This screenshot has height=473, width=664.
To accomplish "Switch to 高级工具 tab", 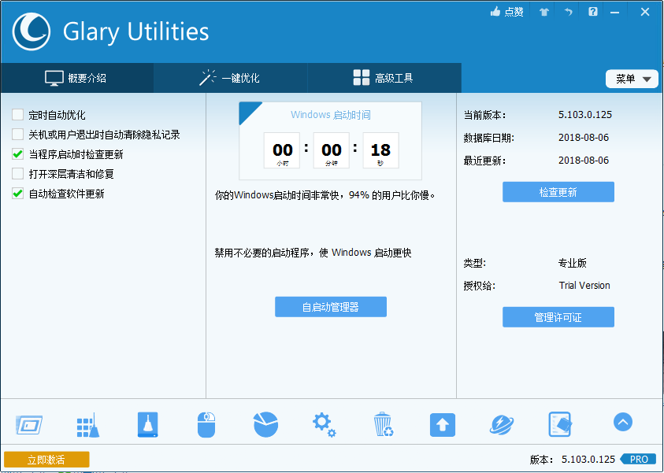I will click(384, 78).
